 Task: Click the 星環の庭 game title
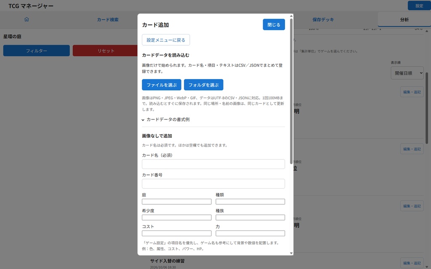click(12, 37)
